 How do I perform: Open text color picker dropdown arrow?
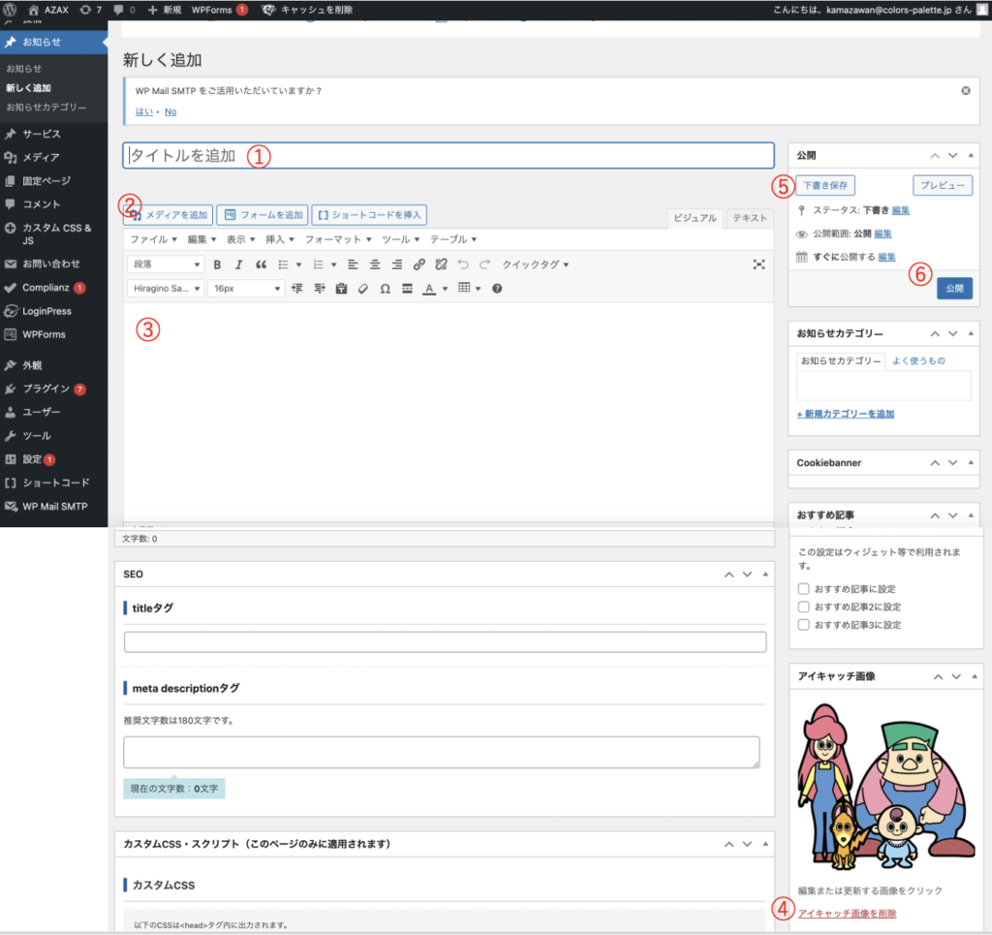446,289
